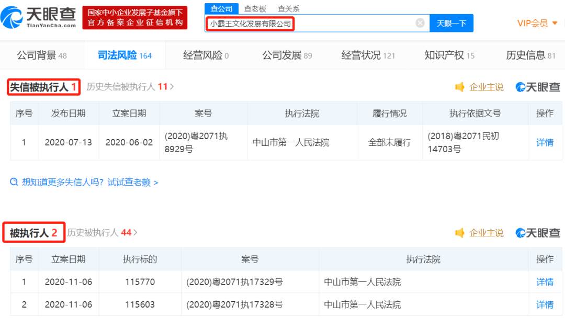
Task: Click the 失信被执行人 1 heading
Action: (x=43, y=87)
